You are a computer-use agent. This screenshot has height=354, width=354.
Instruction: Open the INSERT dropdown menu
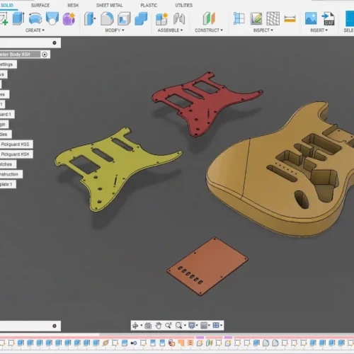pos(319,30)
